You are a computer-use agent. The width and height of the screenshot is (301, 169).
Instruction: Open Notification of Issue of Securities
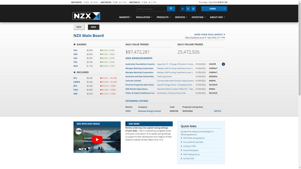tap(172, 93)
